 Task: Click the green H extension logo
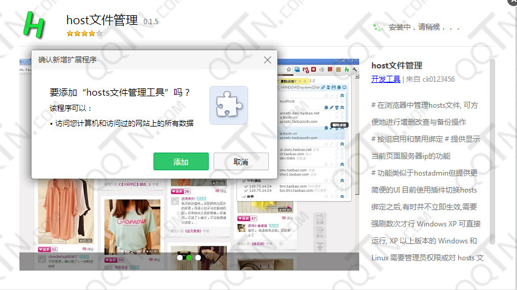[34, 25]
